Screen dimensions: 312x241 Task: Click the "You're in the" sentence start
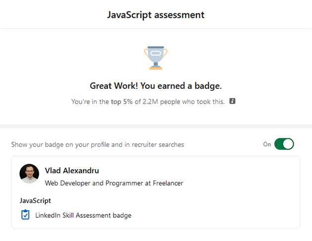point(90,102)
